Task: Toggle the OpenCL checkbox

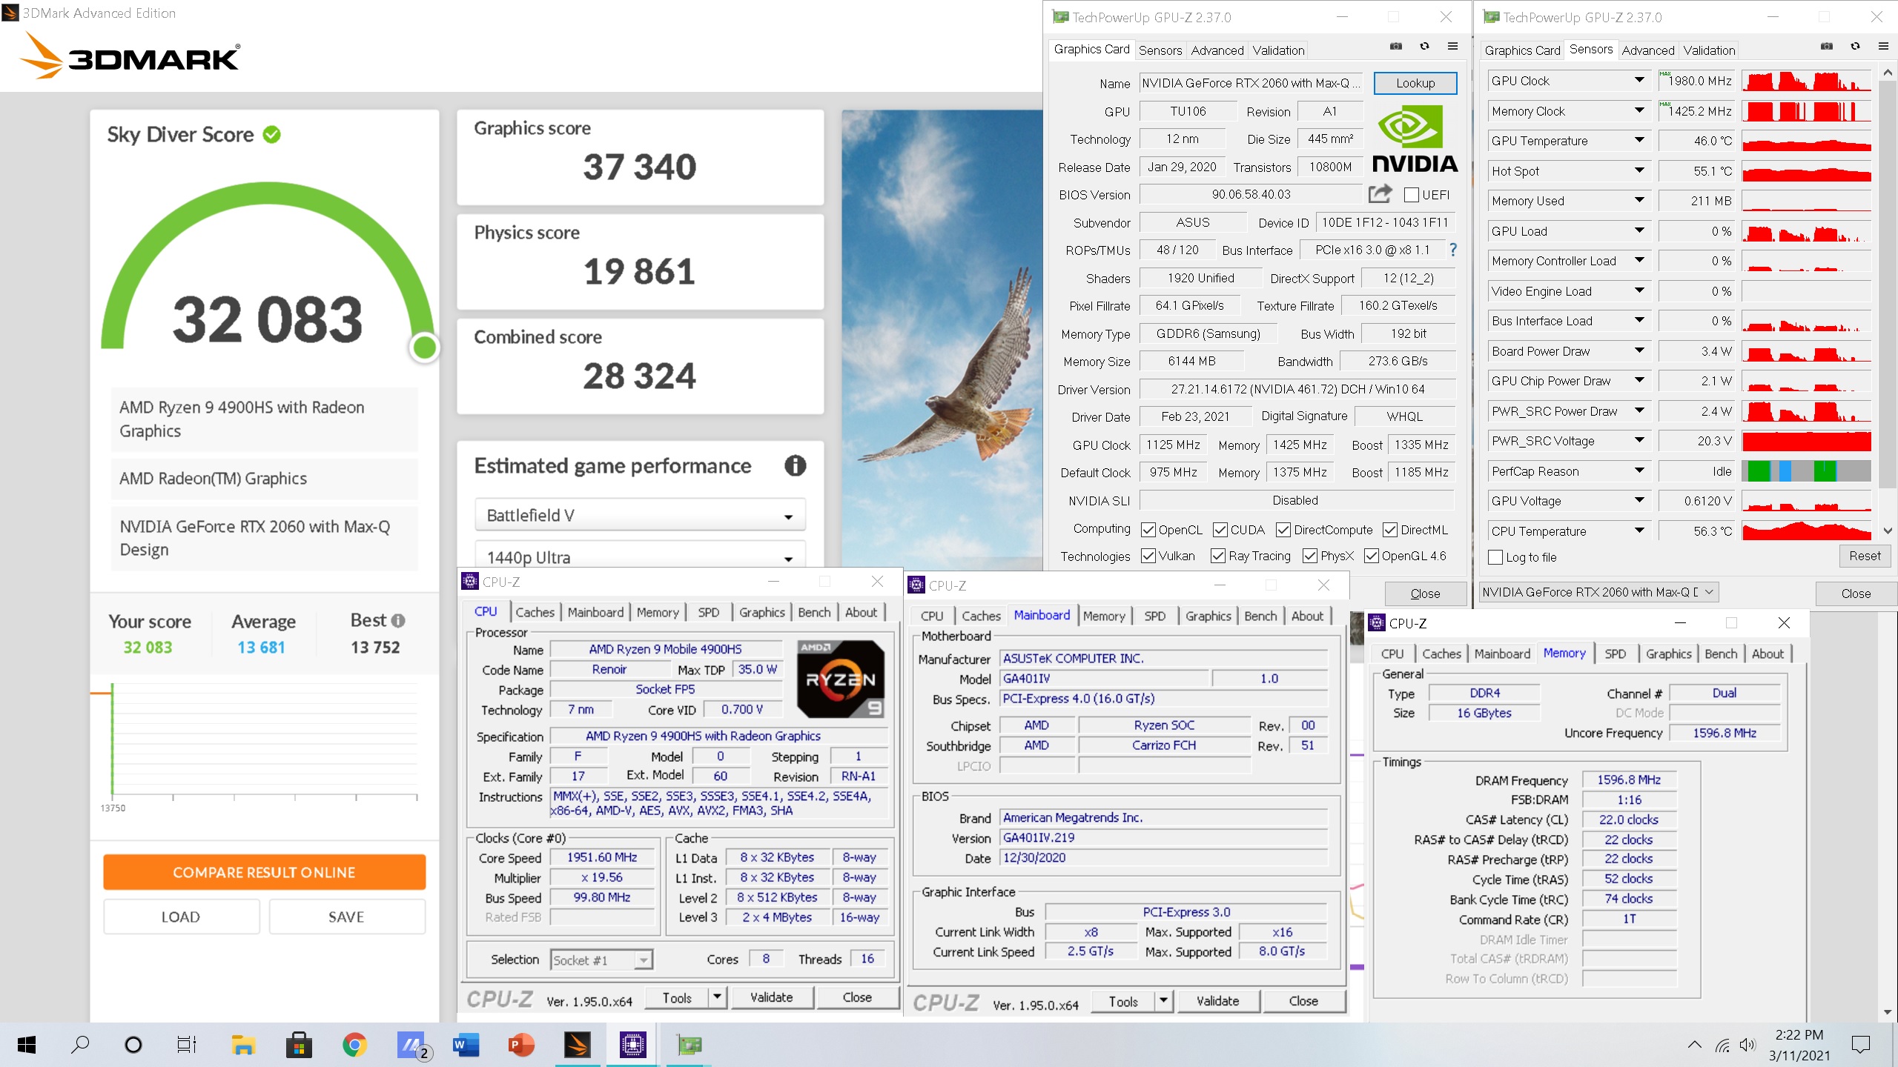Action: (1148, 530)
